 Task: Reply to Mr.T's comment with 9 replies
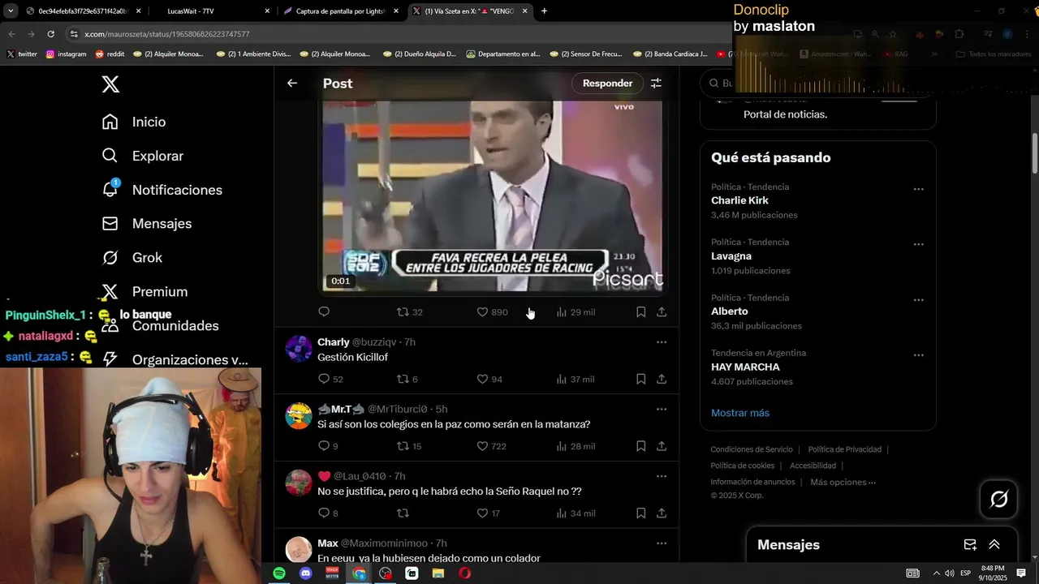(328, 446)
